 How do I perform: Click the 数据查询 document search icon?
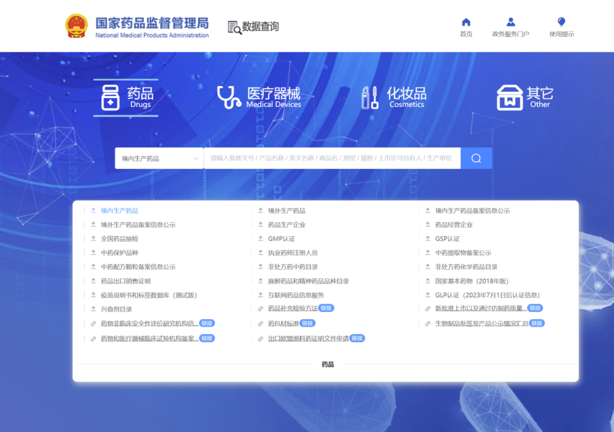[235, 27]
